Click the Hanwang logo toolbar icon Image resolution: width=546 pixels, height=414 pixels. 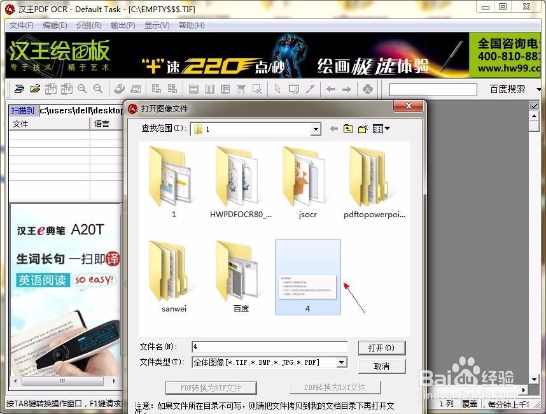[x=368, y=89]
